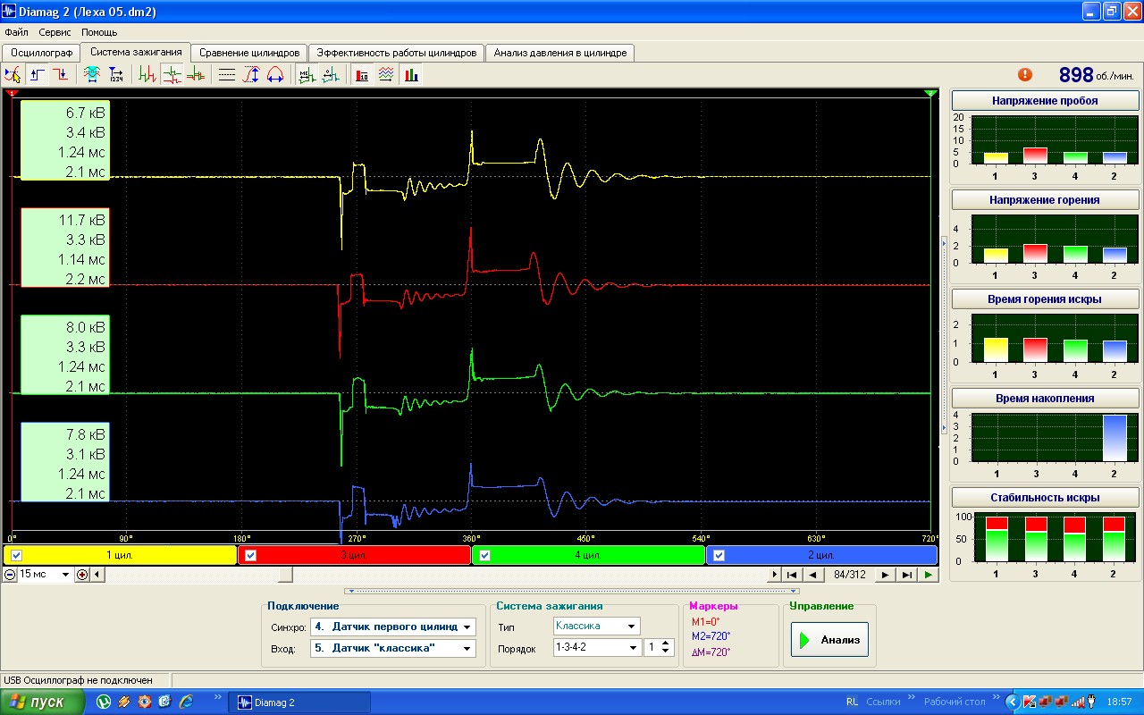Click the Анализ button
The height and width of the screenshot is (715, 1144).
click(x=829, y=639)
